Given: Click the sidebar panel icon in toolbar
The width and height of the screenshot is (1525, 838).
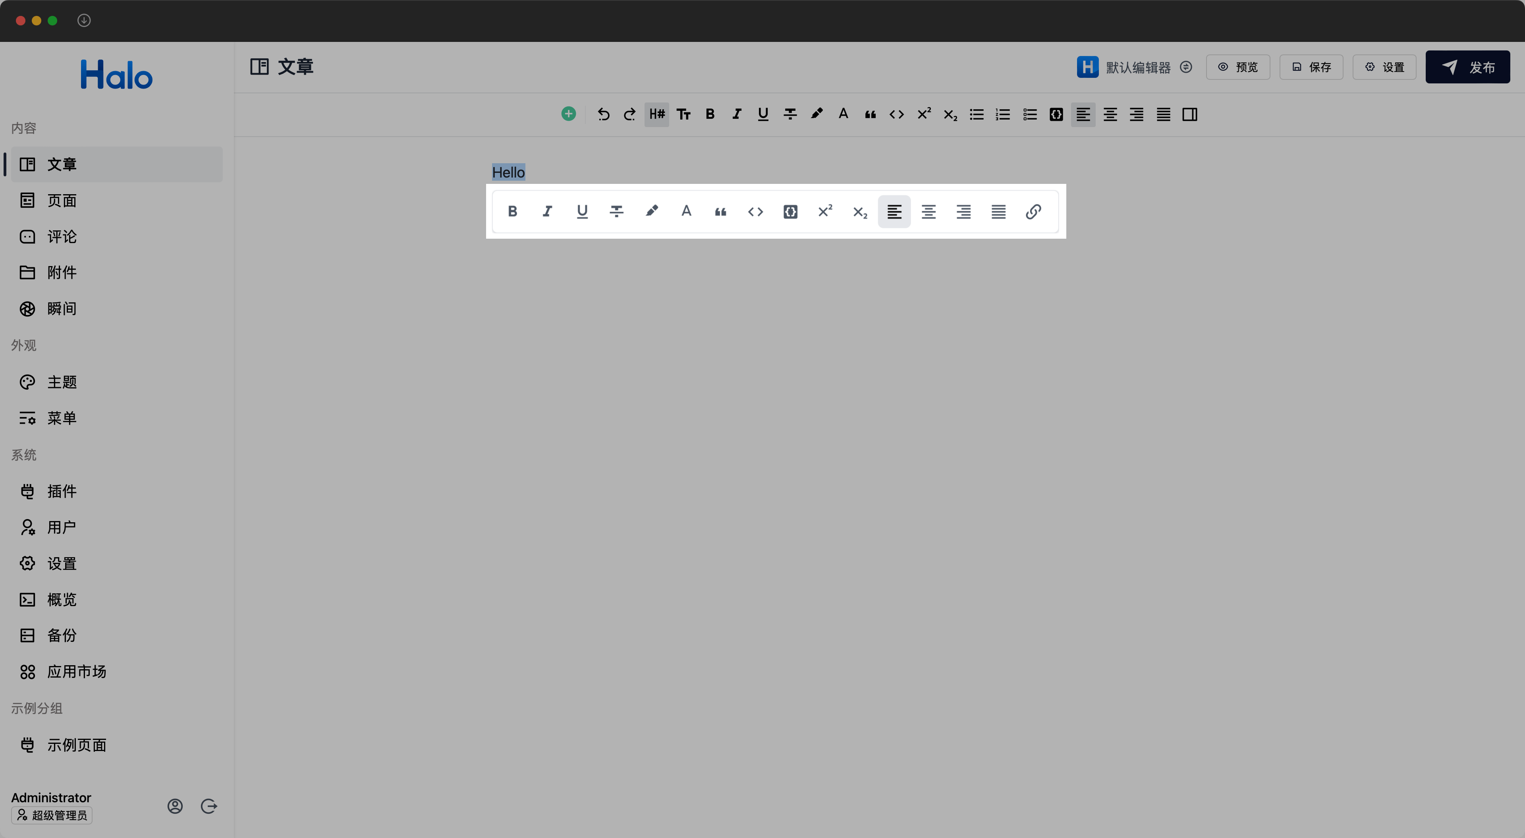Looking at the screenshot, I should pos(1189,114).
